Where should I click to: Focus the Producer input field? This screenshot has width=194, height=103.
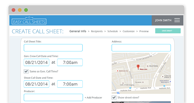click(53, 98)
